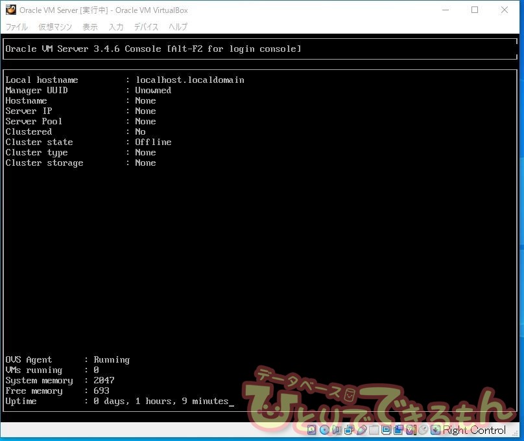Click the network adapters status icon
This screenshot has width=524, height=441.
tap(350, 430)
